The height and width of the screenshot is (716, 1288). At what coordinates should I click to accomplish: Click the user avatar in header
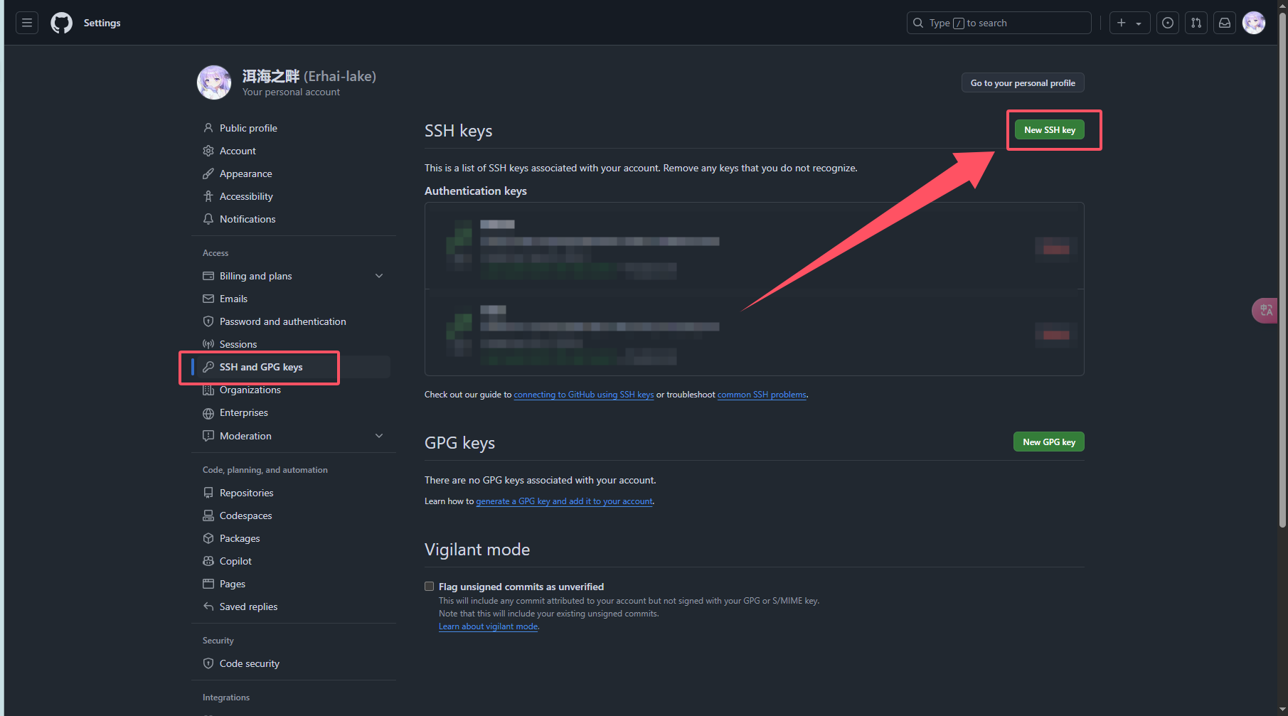1253,23
